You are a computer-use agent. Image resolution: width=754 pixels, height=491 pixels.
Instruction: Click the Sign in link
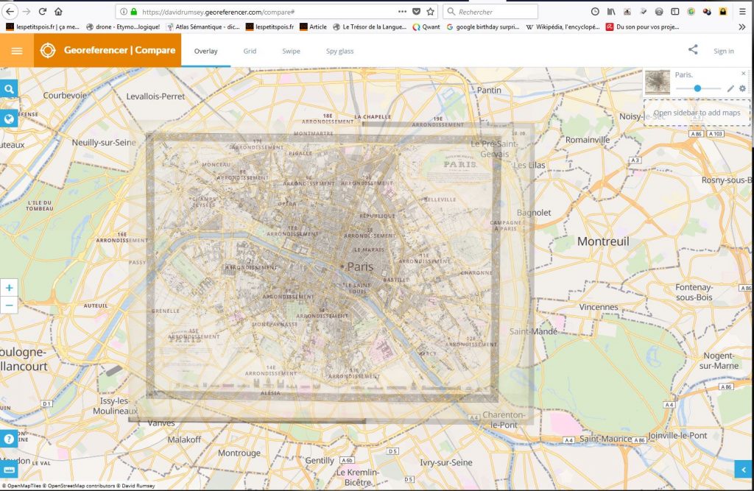[x=723, y=51]
